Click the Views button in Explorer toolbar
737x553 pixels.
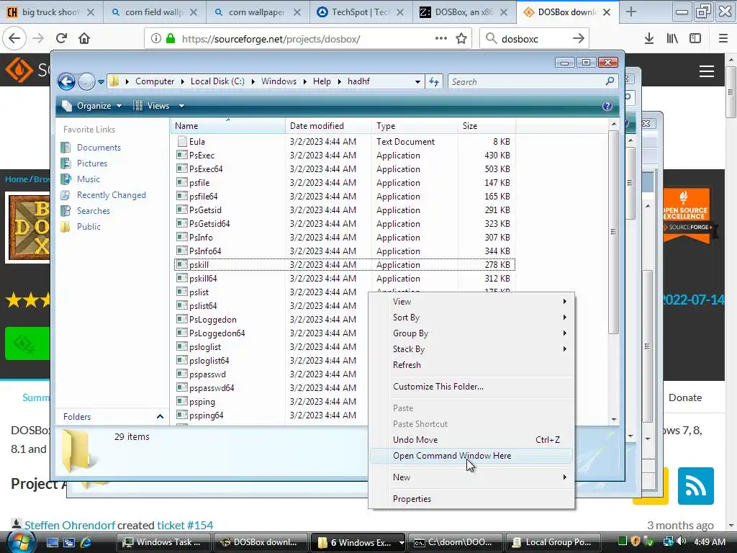(152, 106)
